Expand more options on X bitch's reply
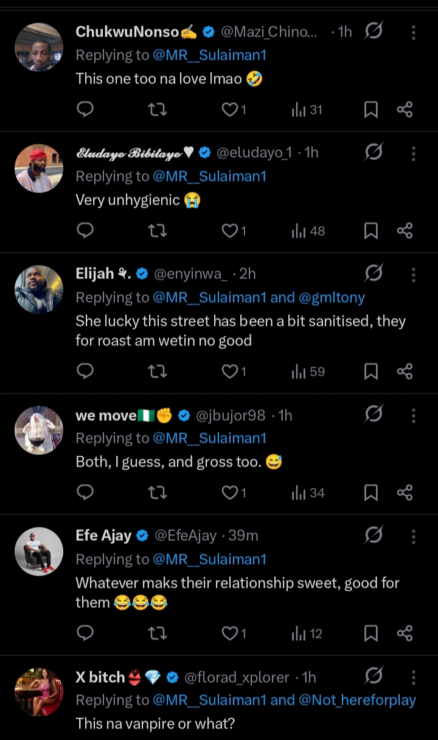 click(x=414, y=677)
